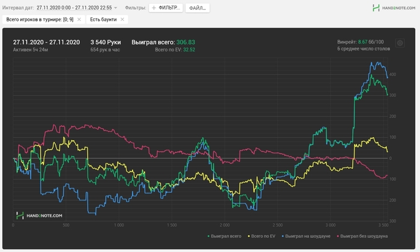Click the x-axis label 2 000
The image size is (420, 252).
(225, 225)
